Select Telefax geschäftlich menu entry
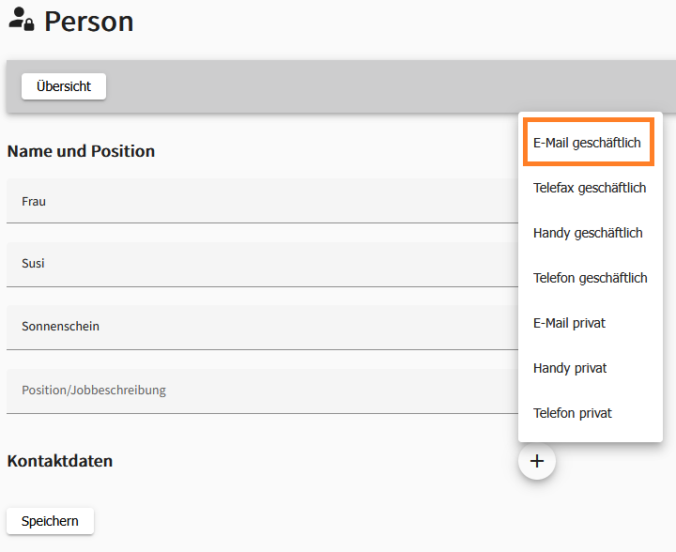 point(590,188)
